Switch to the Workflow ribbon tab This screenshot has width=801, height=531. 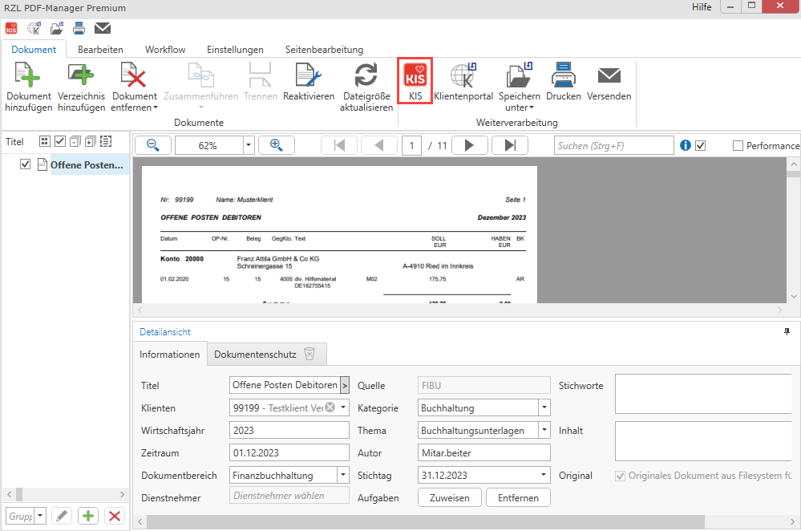coord(165,49)
